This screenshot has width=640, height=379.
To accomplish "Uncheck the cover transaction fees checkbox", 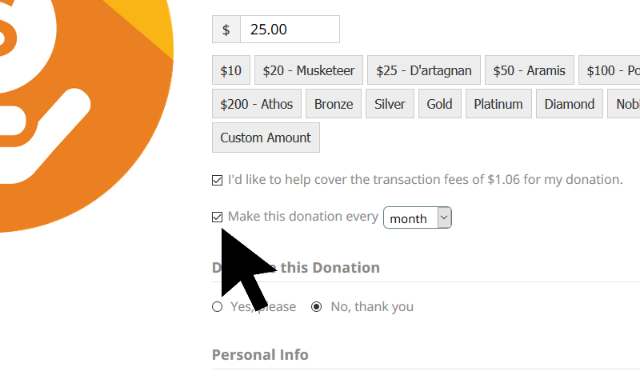I will (218, 180).
